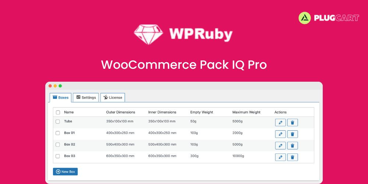Remove Box 02 with the trash icon
Screen dimensions: 368x184
[293, 146]
